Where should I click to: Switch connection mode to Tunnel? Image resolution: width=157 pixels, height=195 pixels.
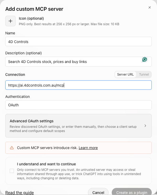(144, 75)
